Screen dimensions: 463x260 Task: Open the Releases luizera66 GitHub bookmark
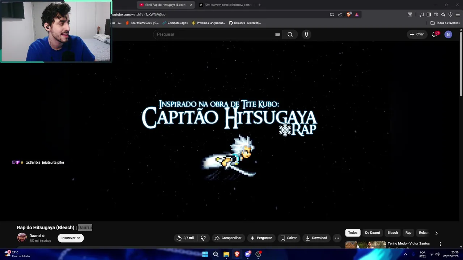(245, 23)
